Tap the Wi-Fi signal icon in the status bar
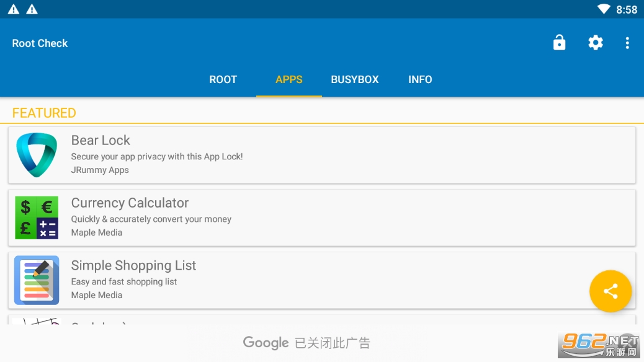644x362 pixels. tap(604, 9)
